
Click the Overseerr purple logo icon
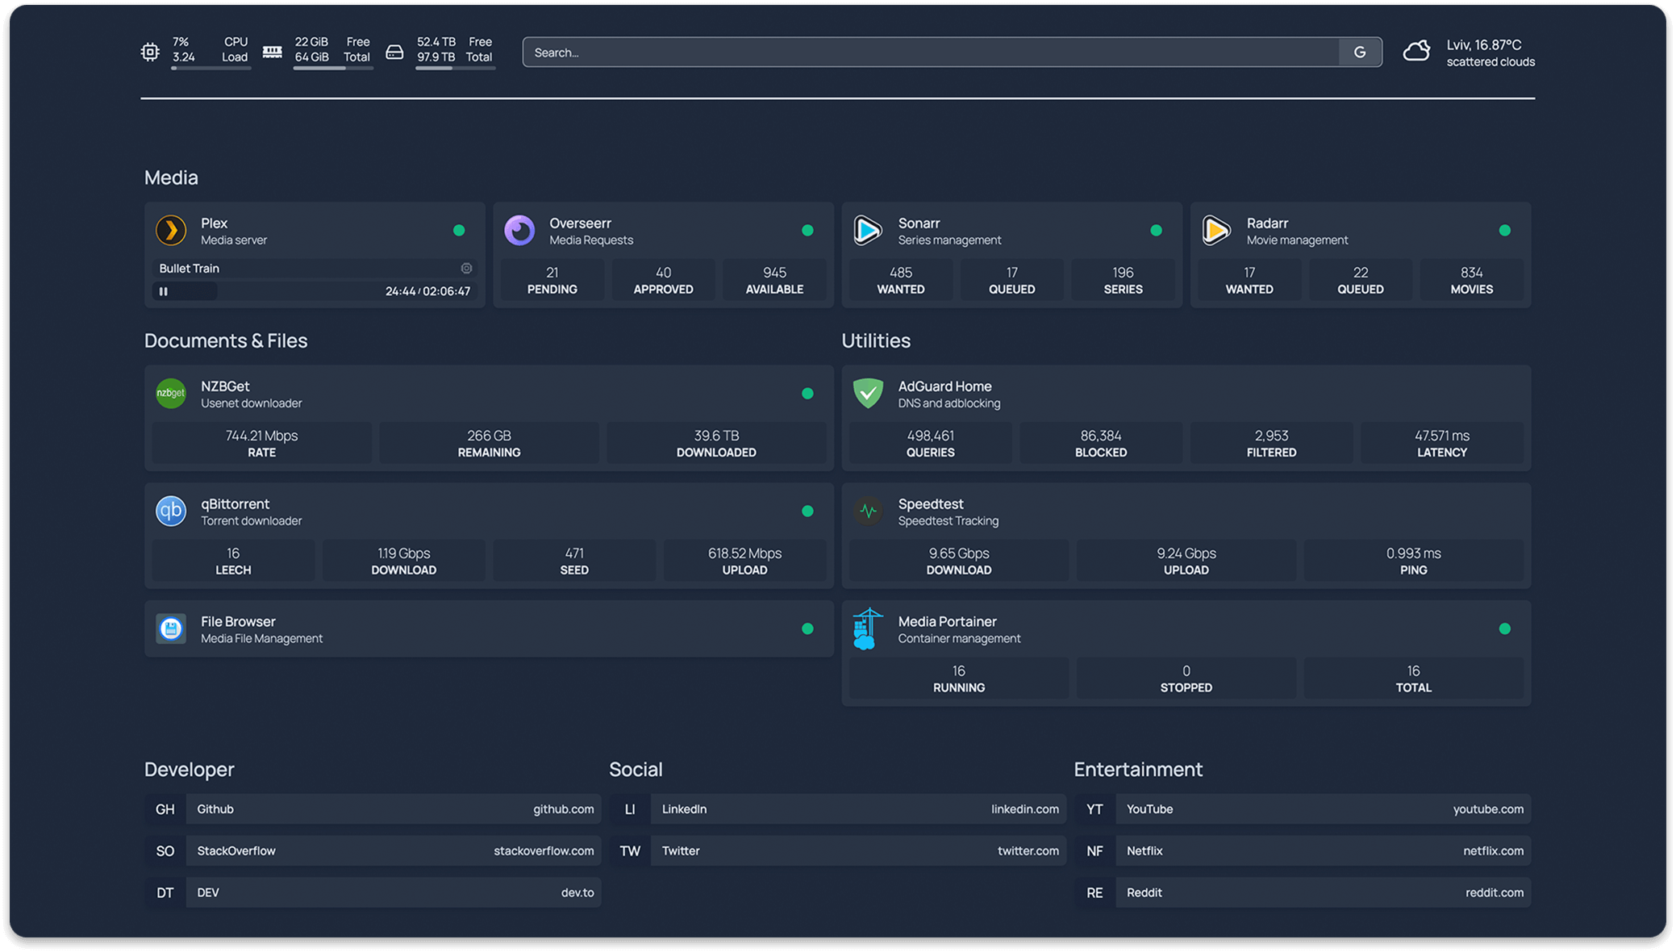coord(519,231)
